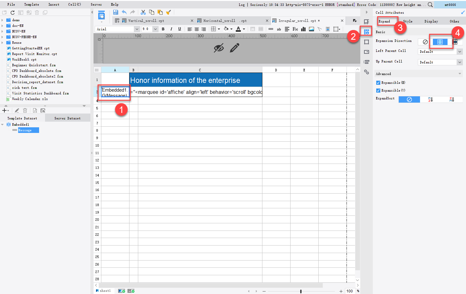Open the hyperlink panel icon
The image size is (466, 294).
367,72
